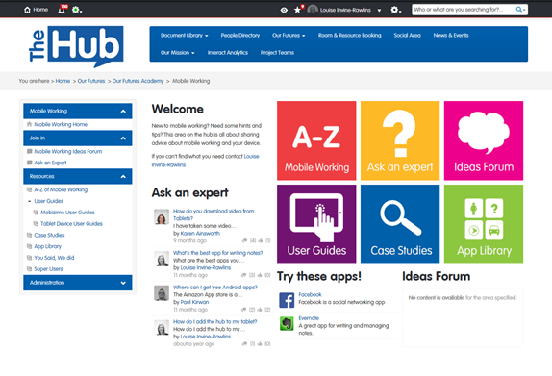Open Super Users sidebar link
The width and height of the screenshot is (552, 376).
tap(48, 269)
